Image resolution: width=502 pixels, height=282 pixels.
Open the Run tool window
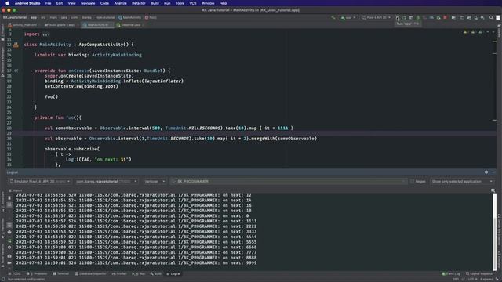click(139, 273)
